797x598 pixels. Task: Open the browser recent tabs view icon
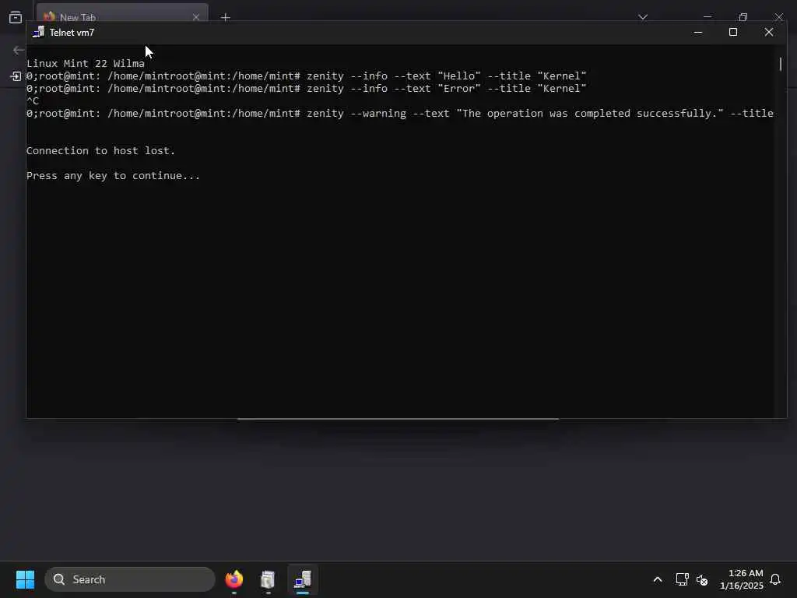coord(16,17)
